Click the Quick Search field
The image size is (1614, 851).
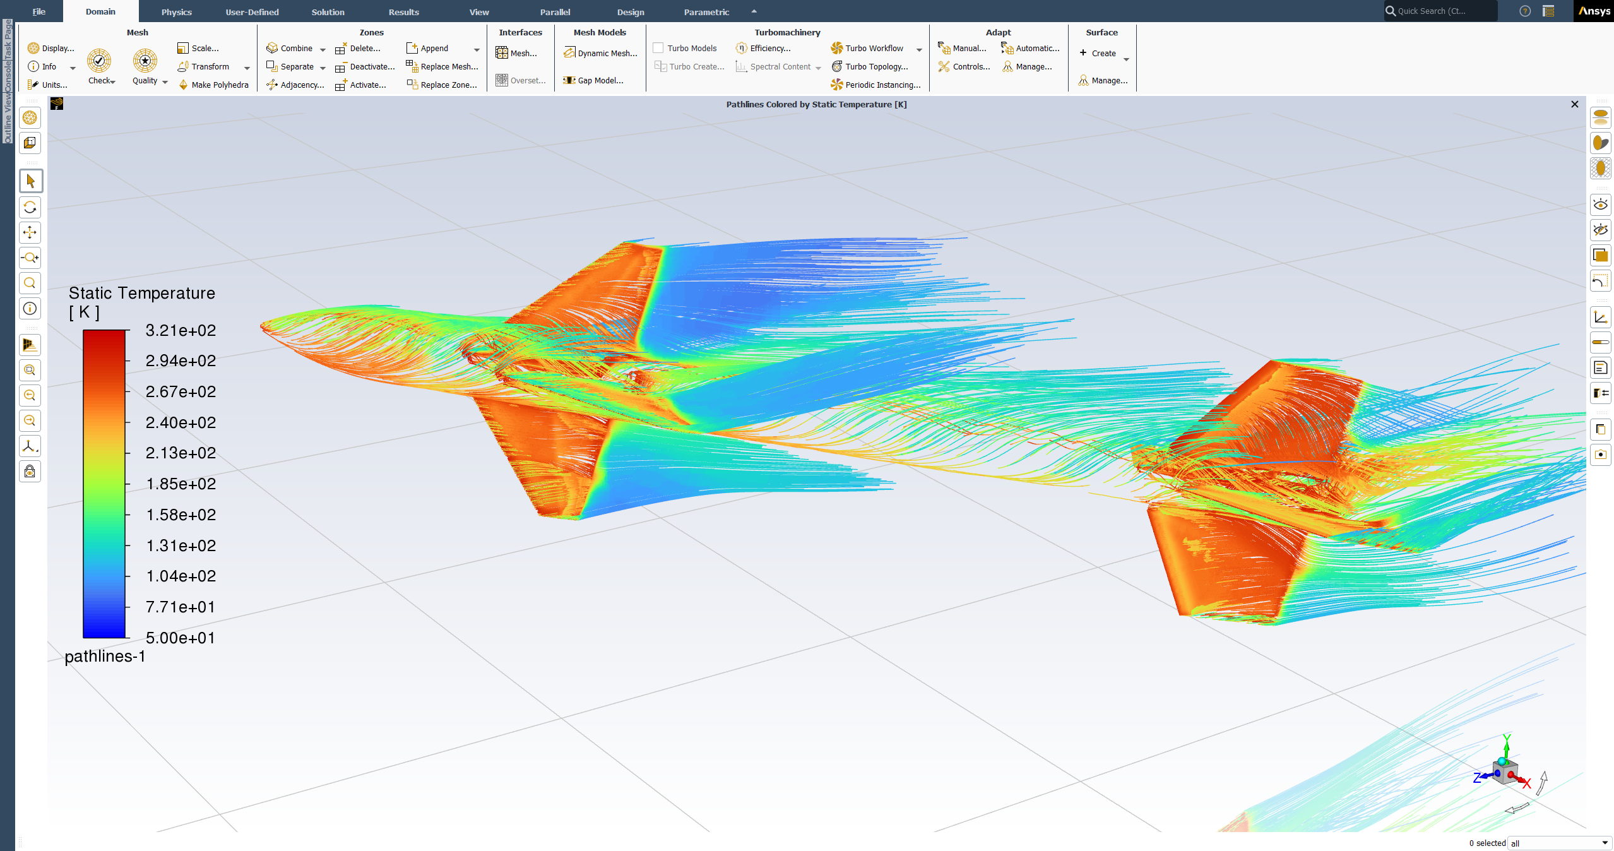(1440, 11)
